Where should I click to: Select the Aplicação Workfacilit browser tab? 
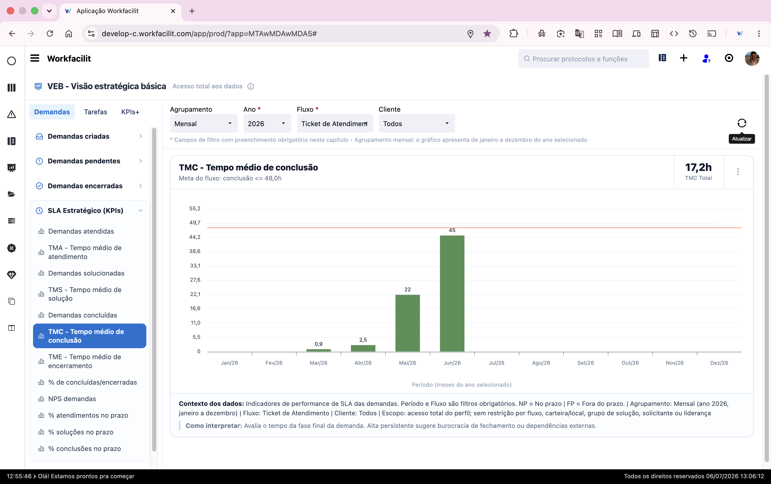120,11
